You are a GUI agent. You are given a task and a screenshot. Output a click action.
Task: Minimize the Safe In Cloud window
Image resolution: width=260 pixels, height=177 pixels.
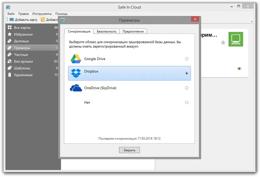pyautogui.click(x=232, y=6)
